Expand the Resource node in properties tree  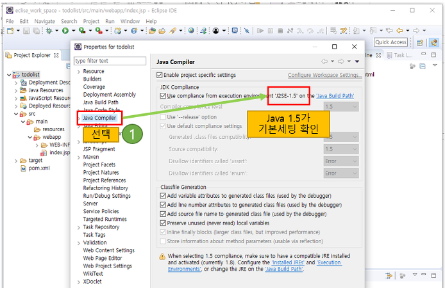(79, 72)
